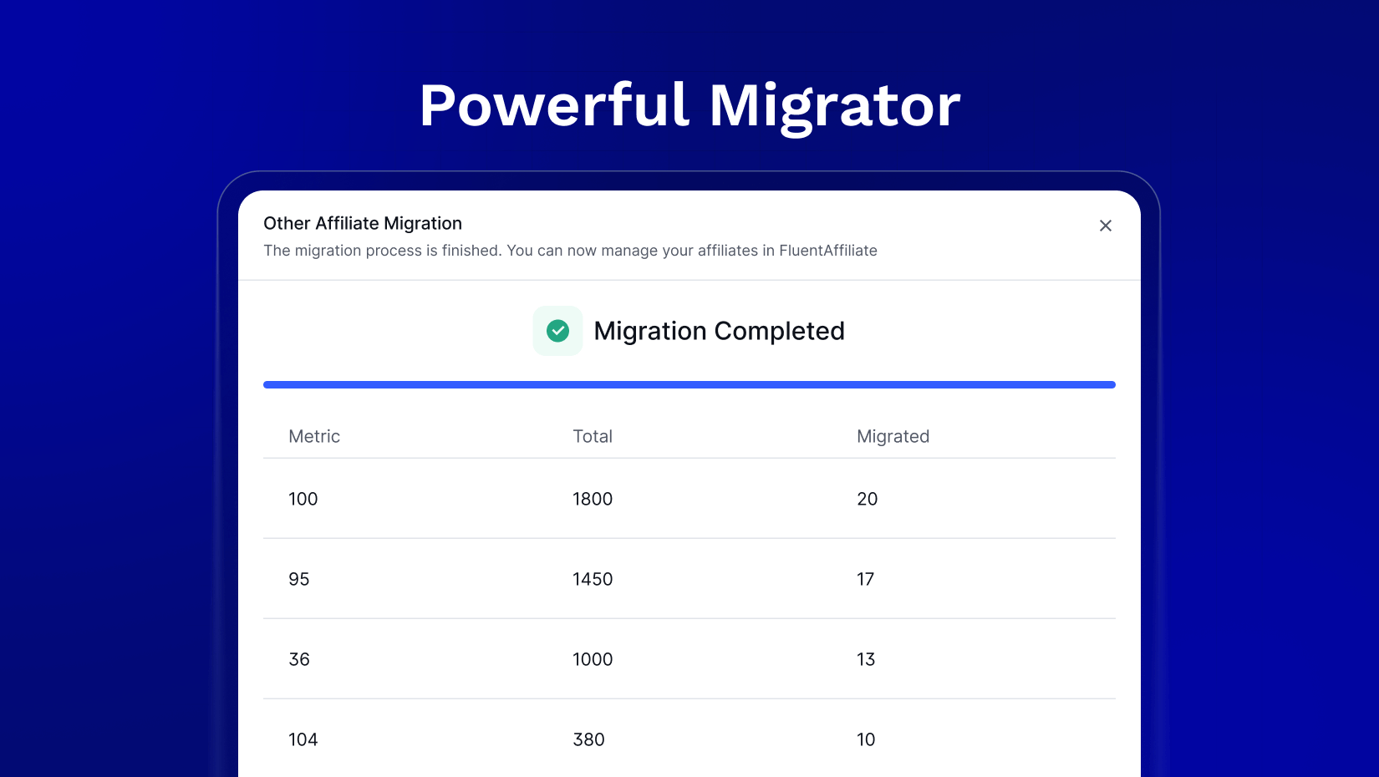Select the Migrated column header
This screenshot has height=777, width=1379.
893,436
